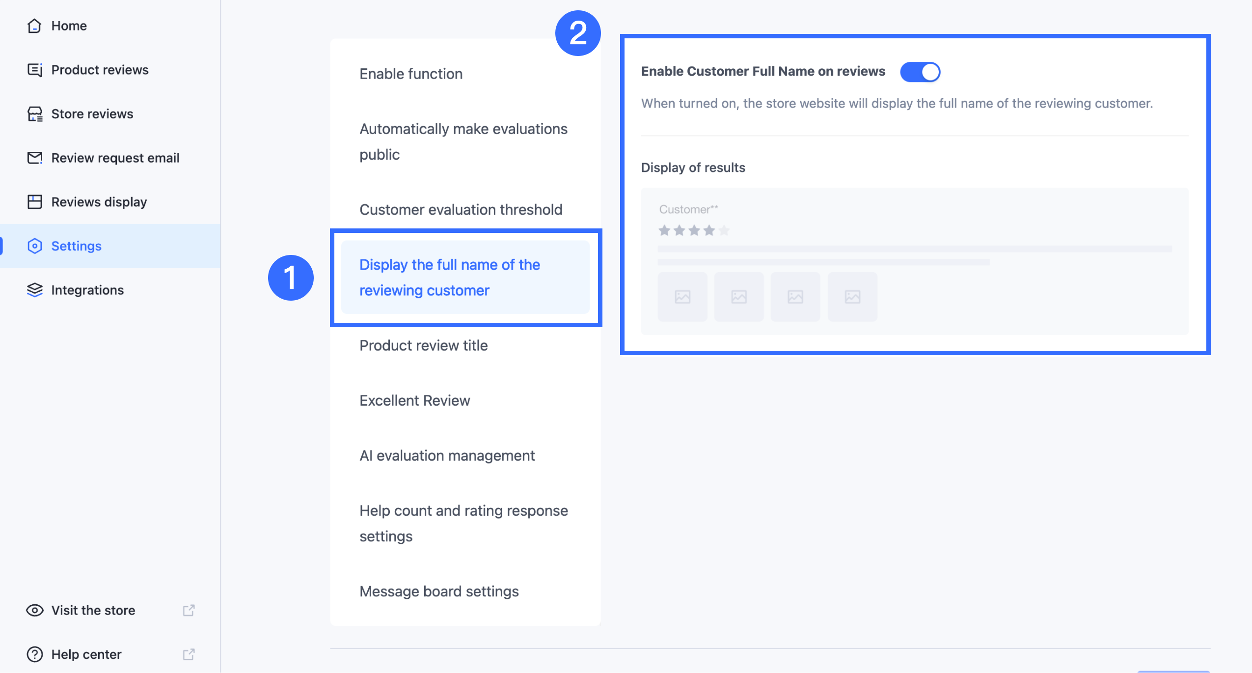Click the Product reviews list icon
The width and height of the screenshot is (1252, 673).
point(34,70)
